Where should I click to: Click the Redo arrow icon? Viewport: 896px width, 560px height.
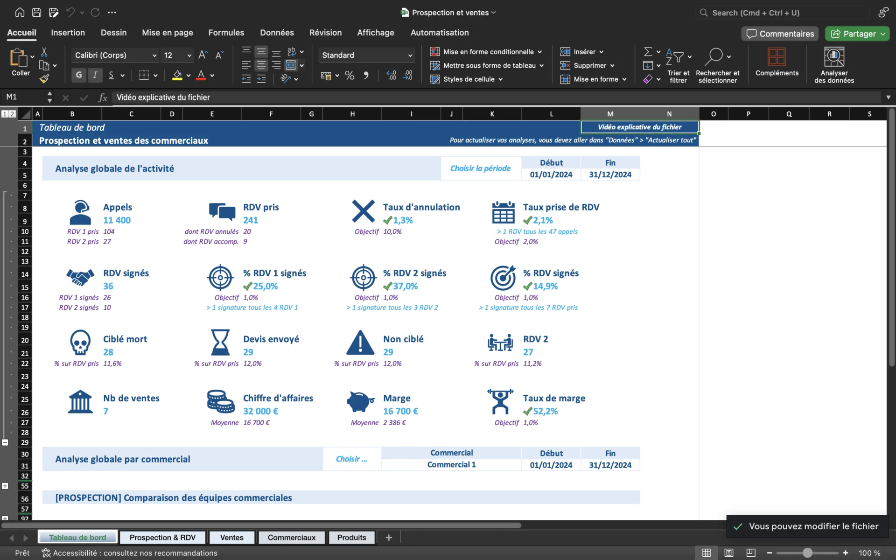[95, 13]
